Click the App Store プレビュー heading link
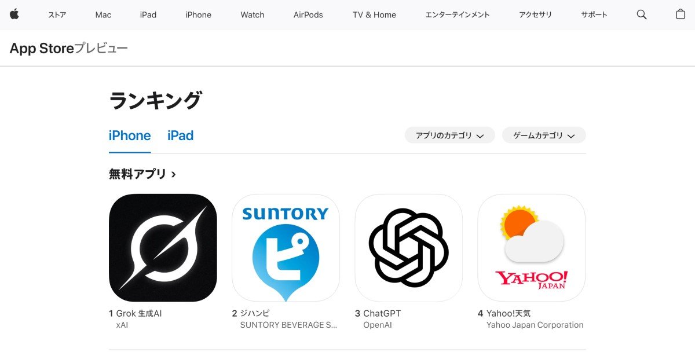Viewport: 695px width, 363px height. click(x=68, y=49)
